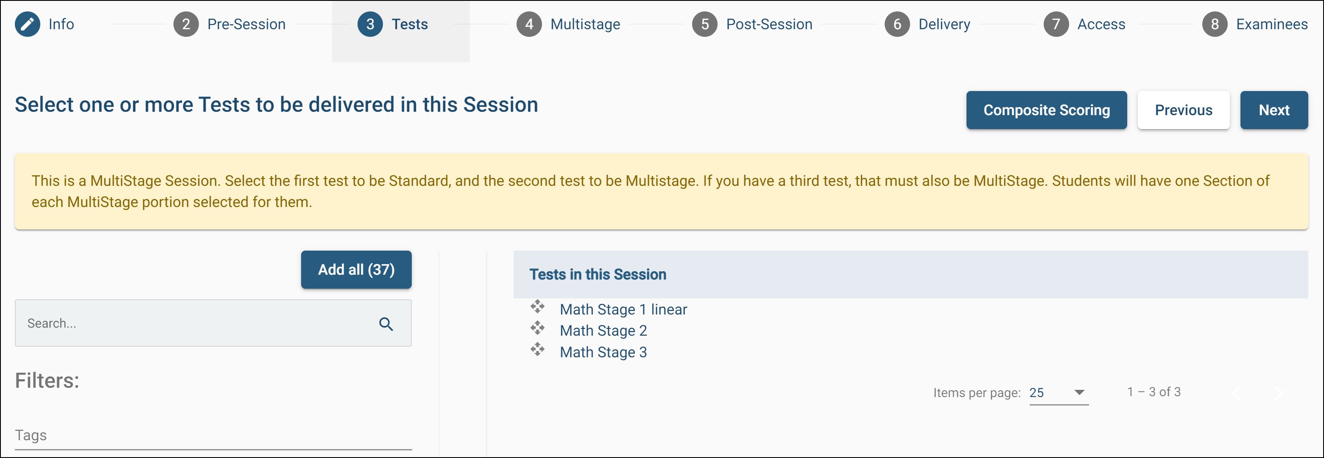
Task: Click the step 6 Delivery circle icon
Action: [x=897, y=24]
